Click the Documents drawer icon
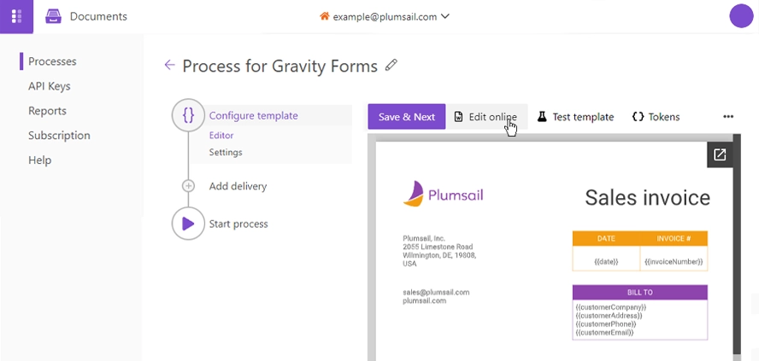Viewport: 759px width, 361px height. point(53,16)
